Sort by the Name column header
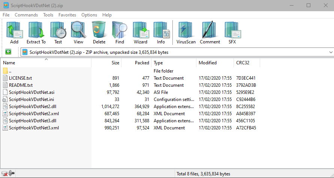This screenshot has width=334, height=178. pyautogui.click(x=46, y=63)
